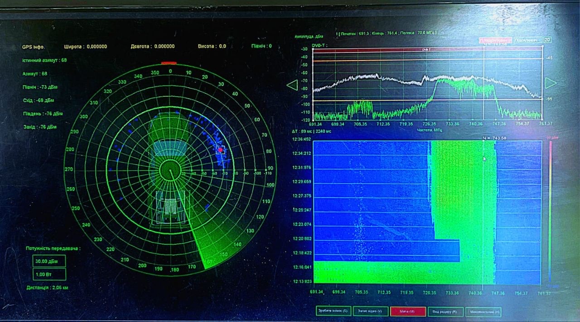
Task: Click the 270 degree label on the radar
Action: pos(69,169)
